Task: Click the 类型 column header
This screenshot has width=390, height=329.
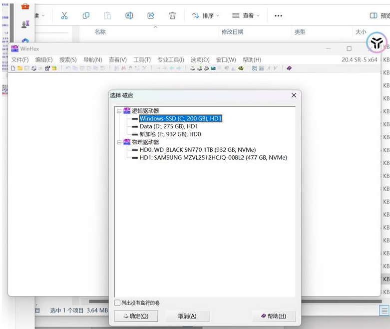Action: coord(300,32)
